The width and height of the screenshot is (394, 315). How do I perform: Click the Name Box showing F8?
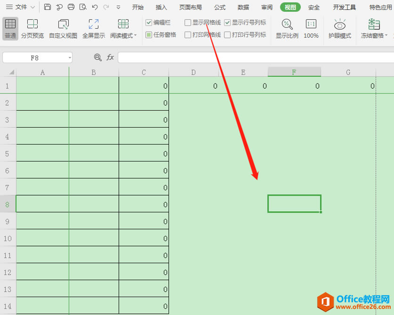point(35,58)
